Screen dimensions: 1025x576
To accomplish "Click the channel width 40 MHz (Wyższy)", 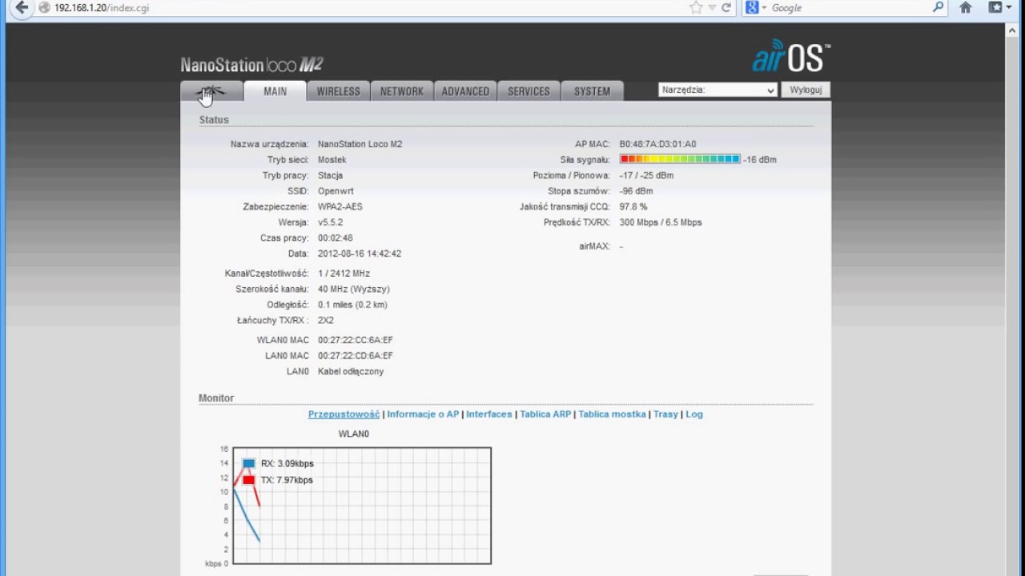I will 354,289.
